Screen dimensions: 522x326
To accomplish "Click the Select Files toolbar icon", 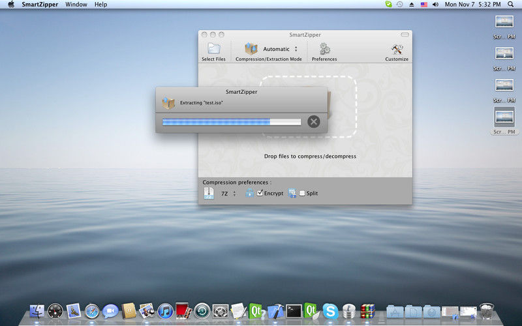I will tap(214, 48).
